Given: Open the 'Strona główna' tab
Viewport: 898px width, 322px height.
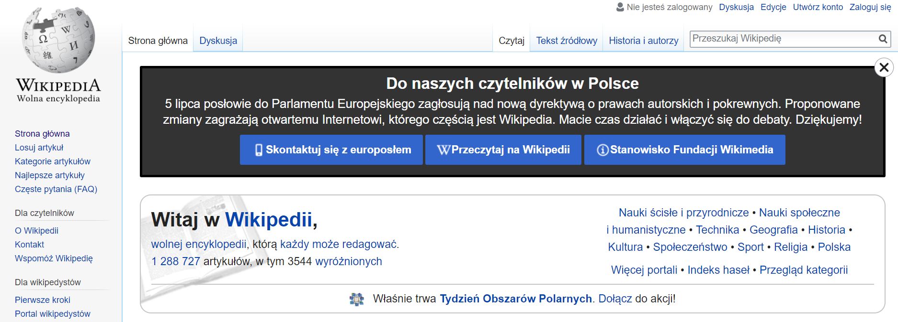Looking at the screenshot, I should pyautogui.click(x=158, y=41).
